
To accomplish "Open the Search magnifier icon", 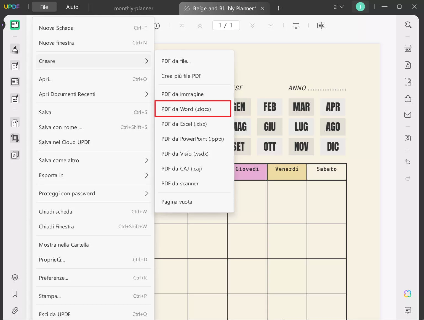I will coord(408,25).
